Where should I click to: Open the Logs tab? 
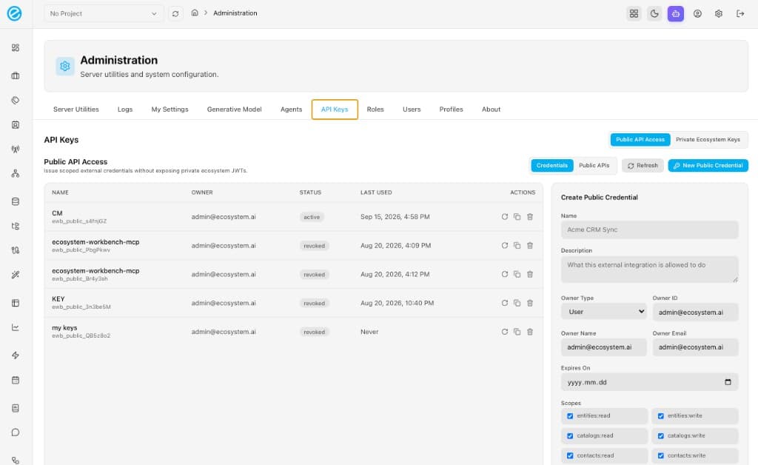click(x=124, y=110)
